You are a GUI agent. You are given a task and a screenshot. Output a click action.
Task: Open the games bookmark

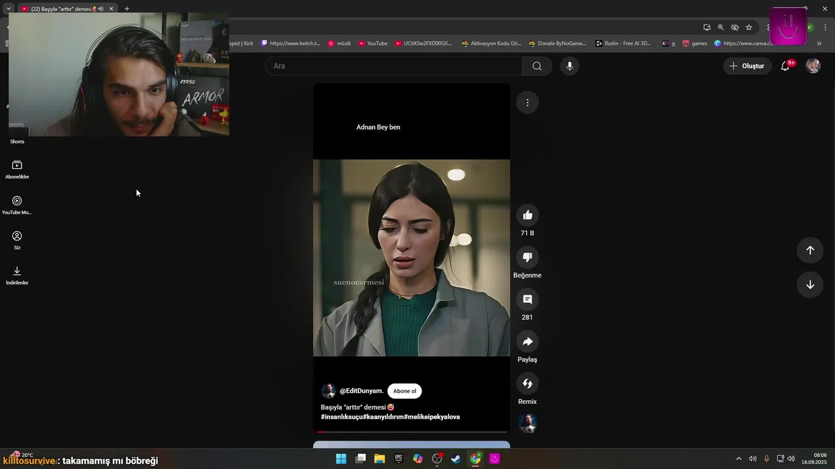click(x=695, y=44)
